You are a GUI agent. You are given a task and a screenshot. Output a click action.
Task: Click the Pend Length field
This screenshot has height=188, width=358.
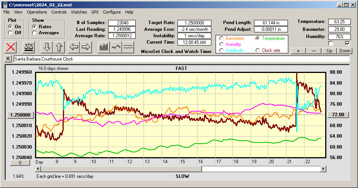271,23
